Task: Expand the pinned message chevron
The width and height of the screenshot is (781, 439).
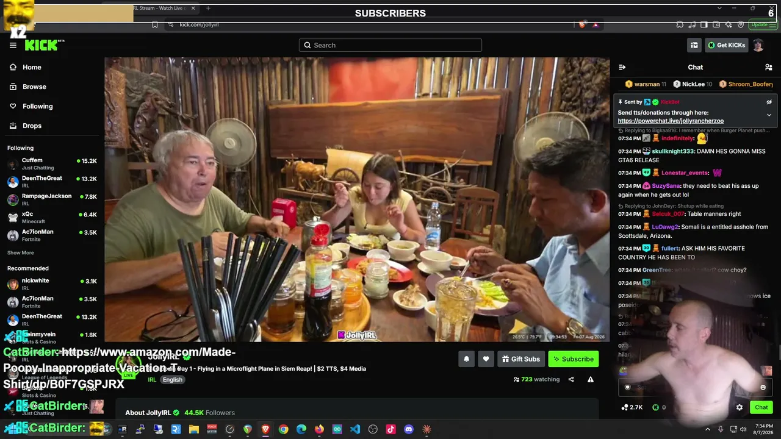Action: [769, 115]
